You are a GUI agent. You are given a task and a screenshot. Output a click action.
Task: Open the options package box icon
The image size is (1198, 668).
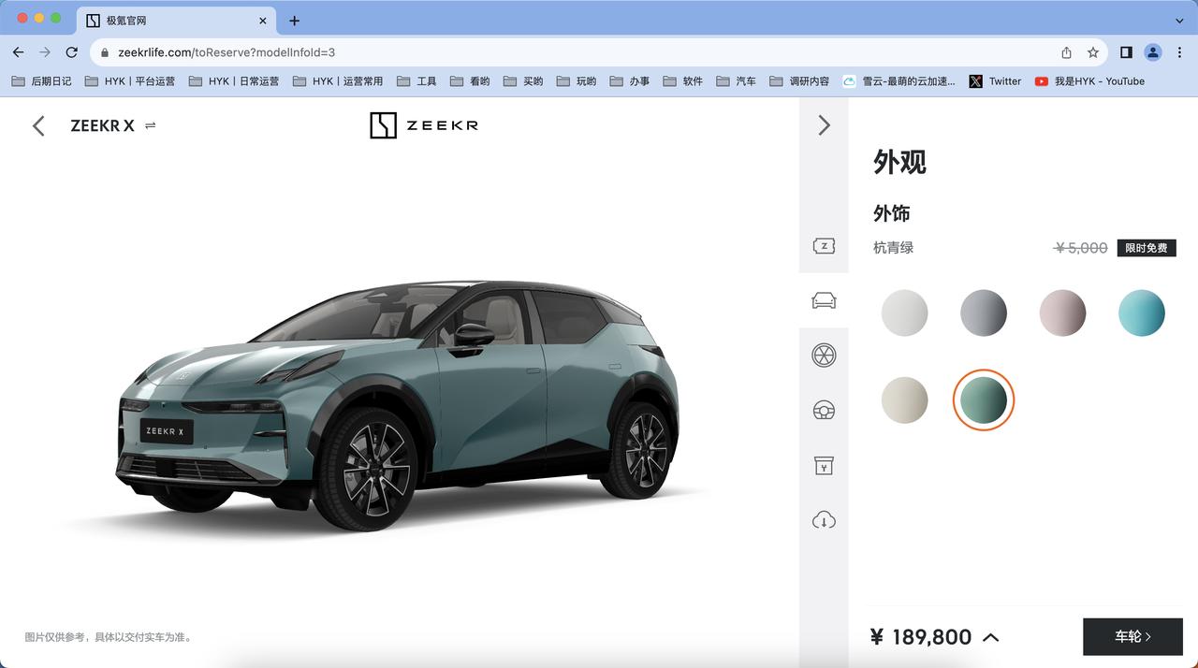coord(824,465)
